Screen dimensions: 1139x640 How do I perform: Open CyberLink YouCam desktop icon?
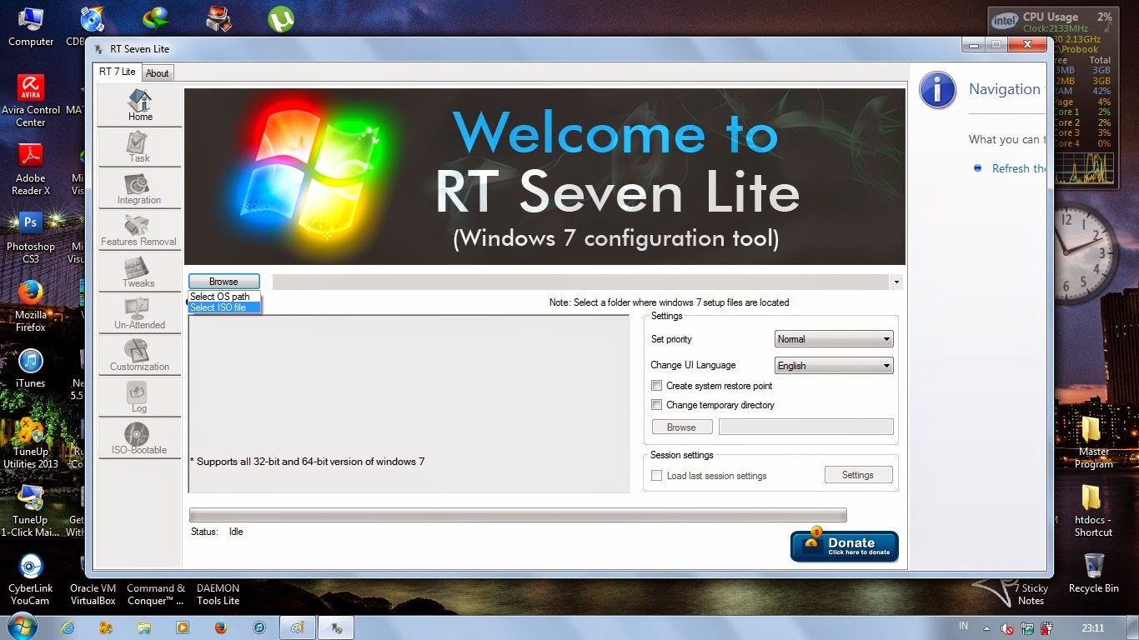tap(31, 579)
